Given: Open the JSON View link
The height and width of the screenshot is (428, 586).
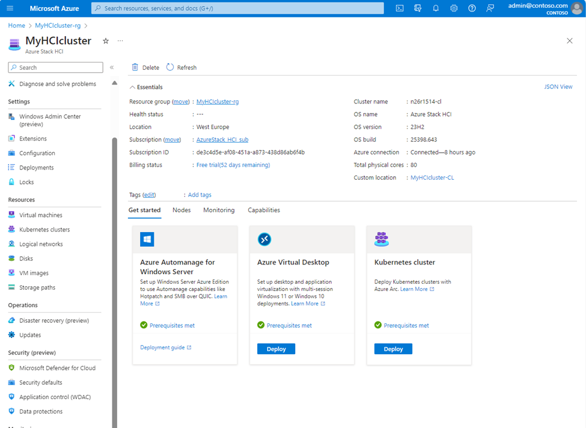Looking at the screenshot, I should point(558,87).
